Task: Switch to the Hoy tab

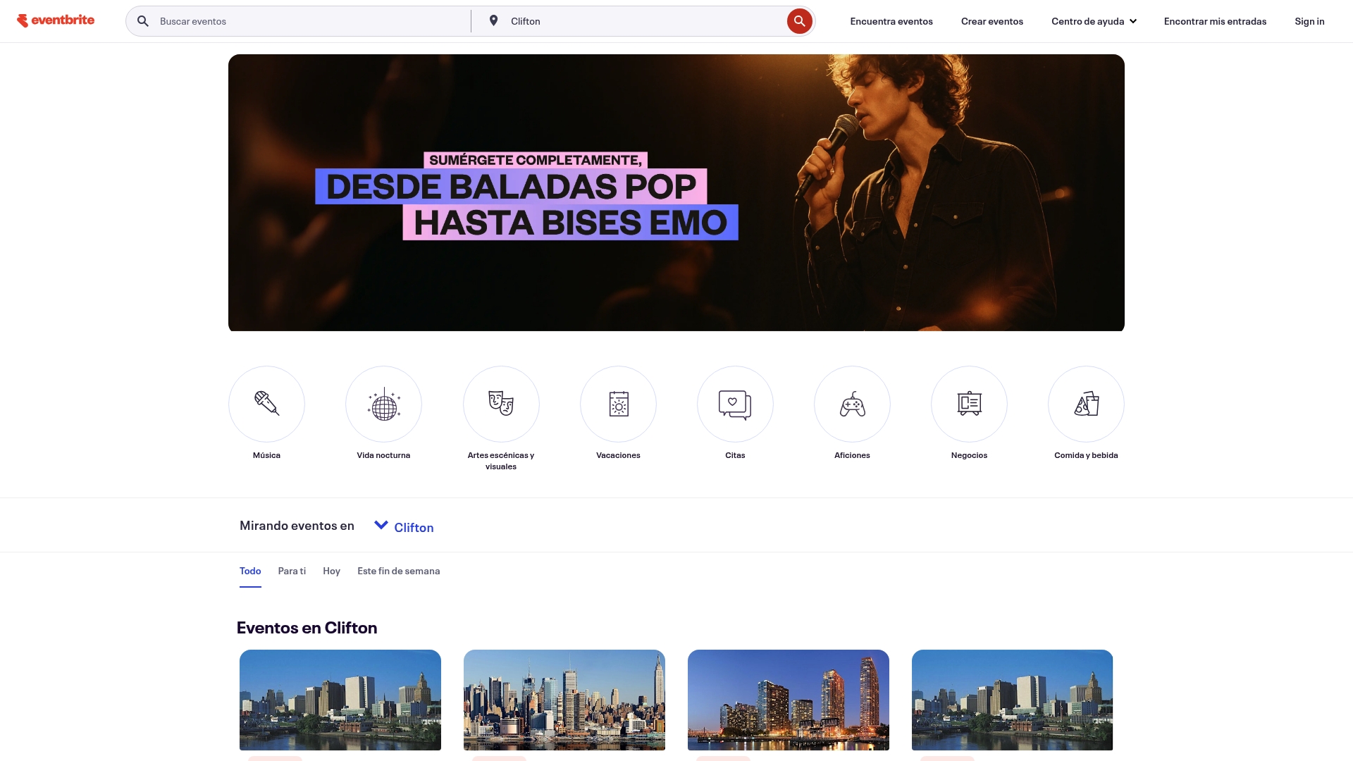Action: pos(331,571)
